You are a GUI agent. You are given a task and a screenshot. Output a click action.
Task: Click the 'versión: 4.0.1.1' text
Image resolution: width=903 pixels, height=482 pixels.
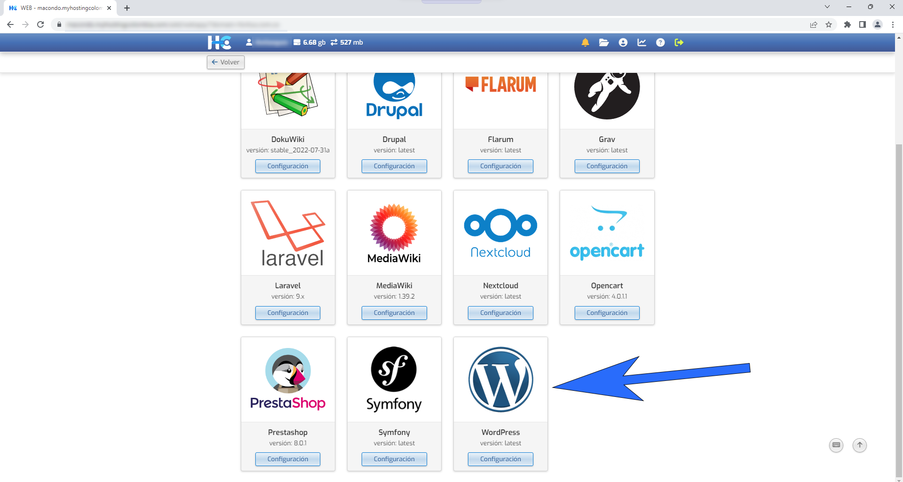[607, 296]
